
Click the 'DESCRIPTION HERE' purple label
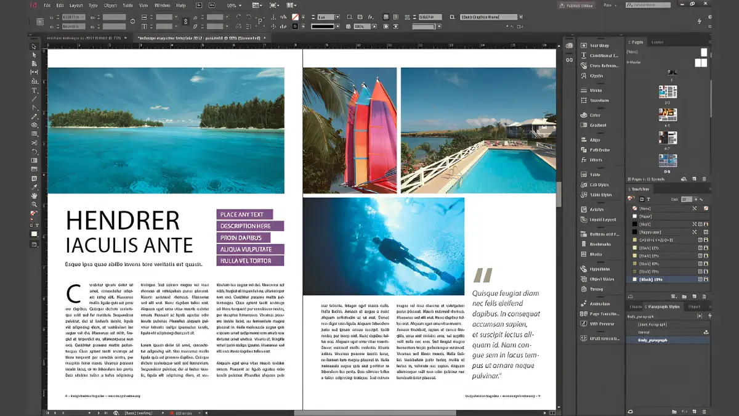(x=250, y=226)
